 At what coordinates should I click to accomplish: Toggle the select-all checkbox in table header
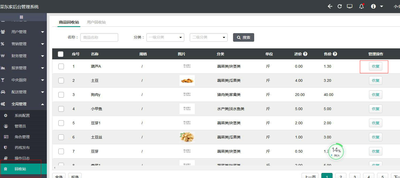tap(61, 54)
